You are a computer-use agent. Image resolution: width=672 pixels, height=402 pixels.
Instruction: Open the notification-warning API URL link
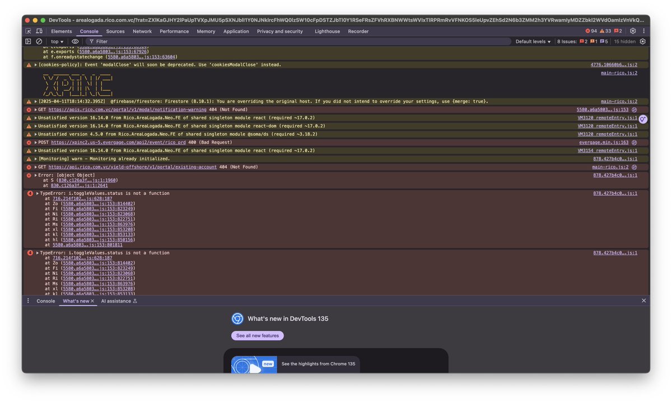[128, 110]
